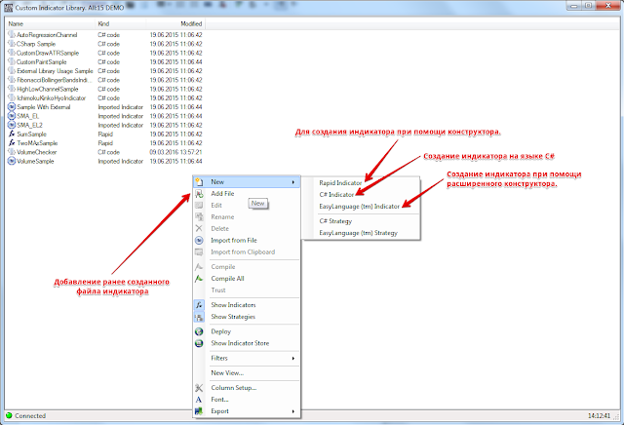
Task: Select EasyLanguage (tm) Indicator option
Action: 361,206
